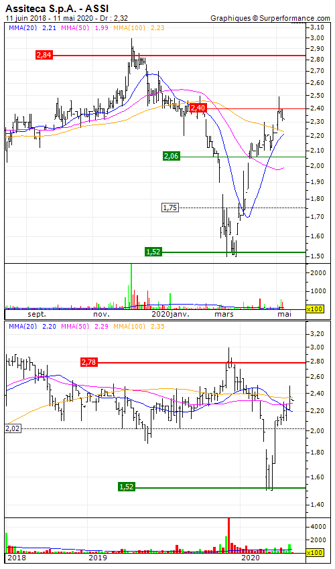Screen dimensions: 335x569
Task: Click the 2020janv. axis label
Action: (x=170, y=314)
